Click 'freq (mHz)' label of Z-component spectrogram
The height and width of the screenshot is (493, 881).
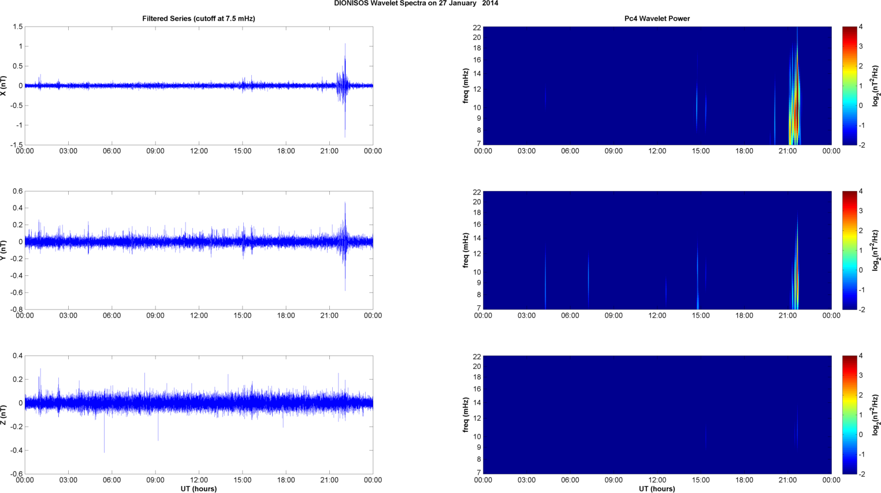[x=466, y=415]
